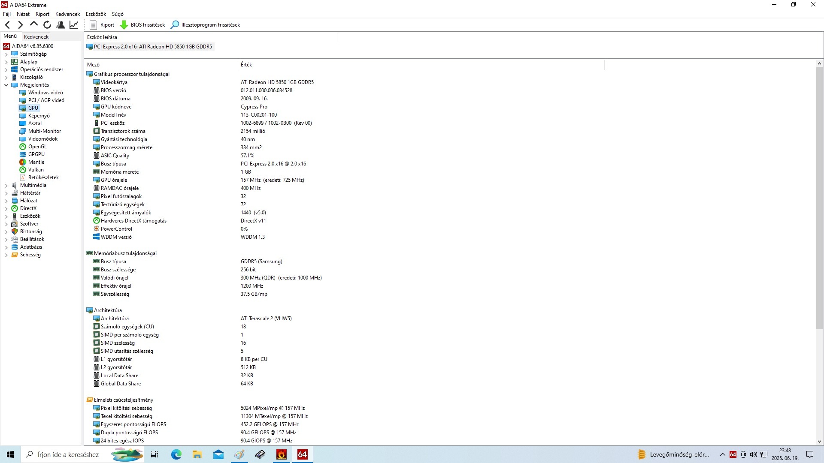Click the Up level arrow icon
The height and width of the screenshot is (463, 824).
pyautogui.click(x=34, y=24)
